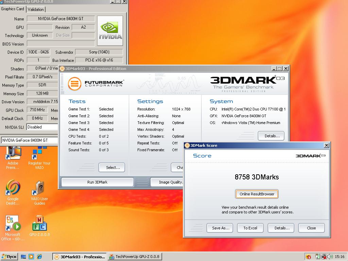Open Microsoft Office 60-day trial icon
This screenshot has height=261, width=348.
point(13,228)
